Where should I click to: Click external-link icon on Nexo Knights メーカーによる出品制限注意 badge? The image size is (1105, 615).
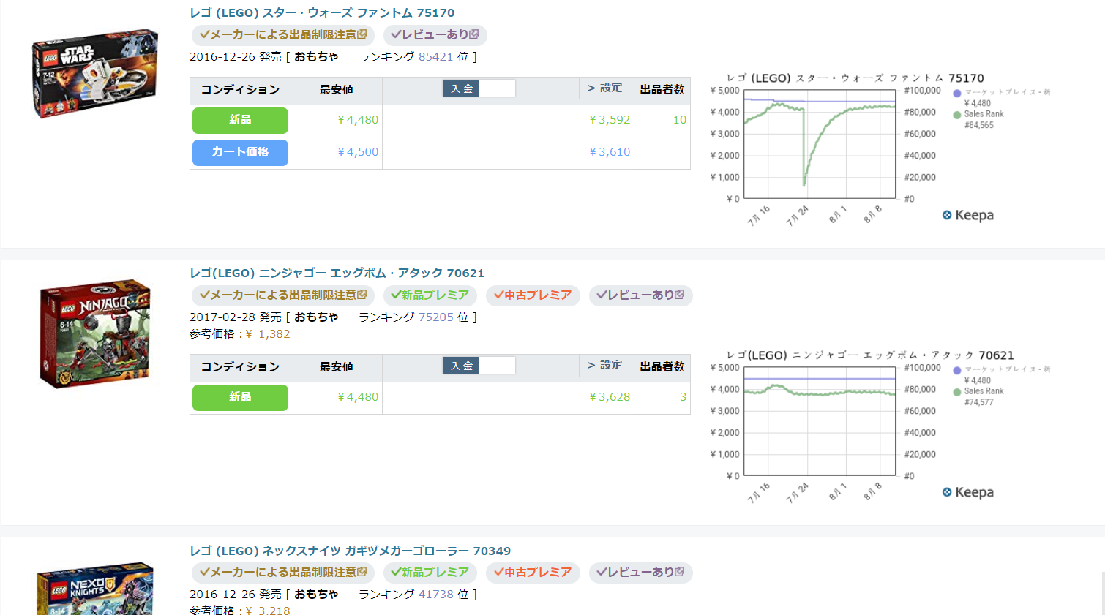point(362,572)
